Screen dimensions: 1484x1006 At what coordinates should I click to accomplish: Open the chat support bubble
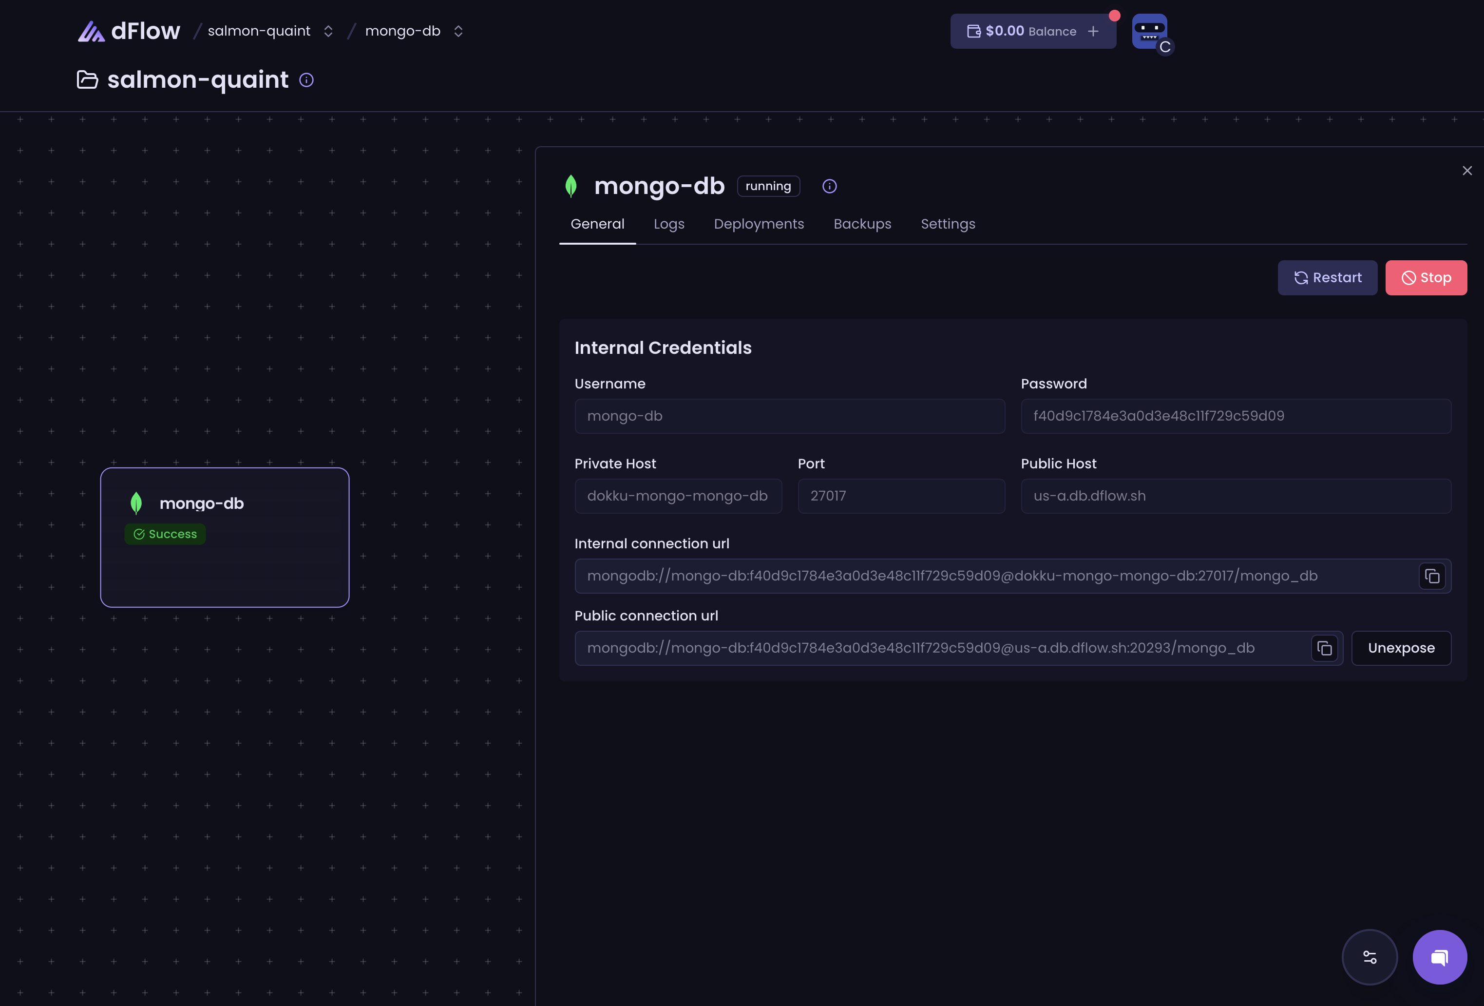(1439, 957)
